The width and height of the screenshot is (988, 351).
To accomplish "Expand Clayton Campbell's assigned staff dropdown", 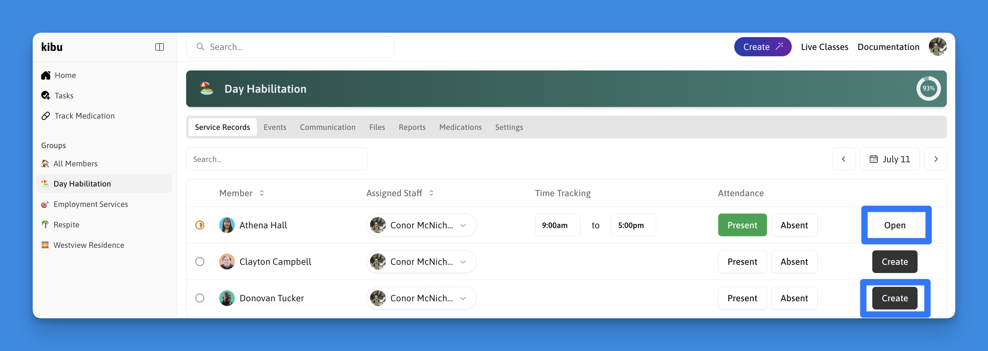I will [463, 262].
